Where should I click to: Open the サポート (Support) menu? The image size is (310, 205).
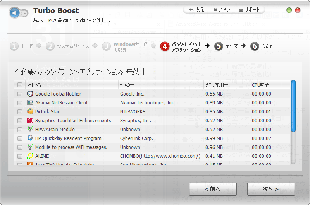[249, 10]
